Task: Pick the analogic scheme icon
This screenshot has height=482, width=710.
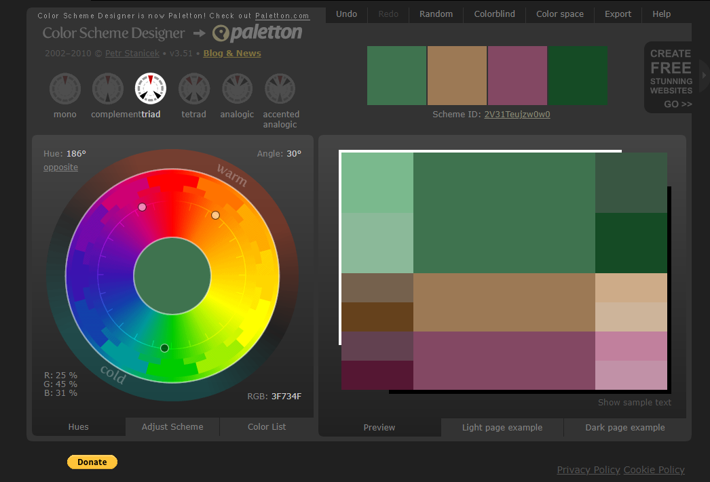Action: tap(237, 89)
